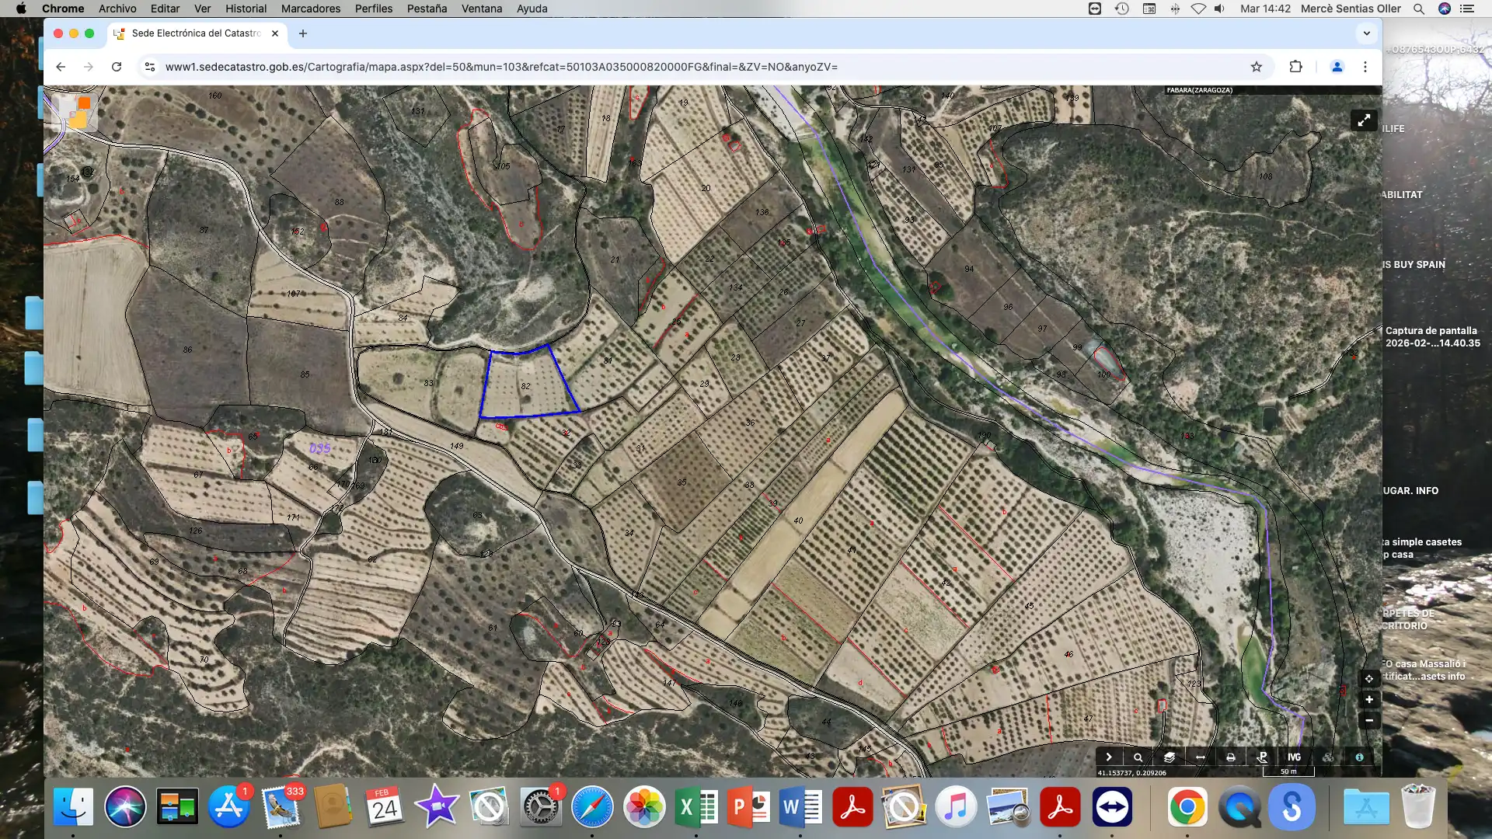Select the distance measurement tool
Viewport: 1492px width, 839px height.
[1201, 757]
